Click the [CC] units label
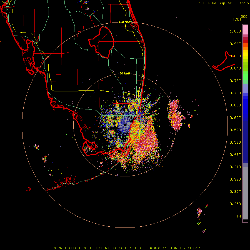The width and height of the screenshot is (250, 250). [x=237, y=19]
